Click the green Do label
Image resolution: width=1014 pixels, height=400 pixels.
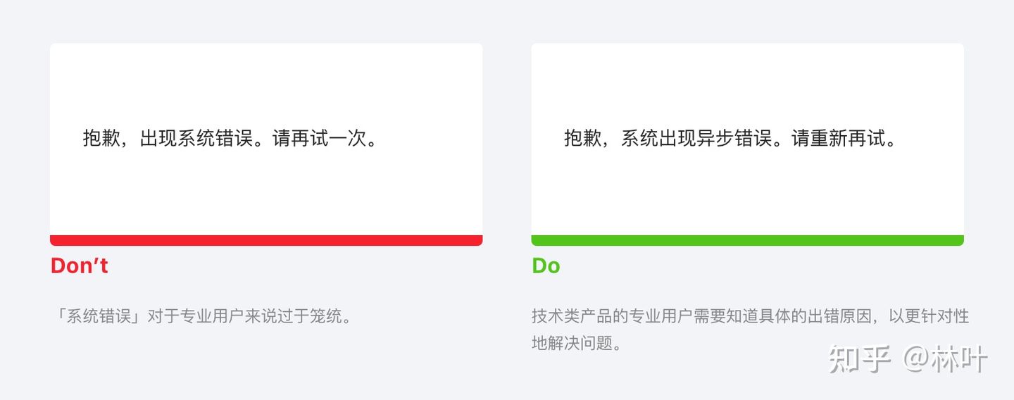[x=546, y=265]
